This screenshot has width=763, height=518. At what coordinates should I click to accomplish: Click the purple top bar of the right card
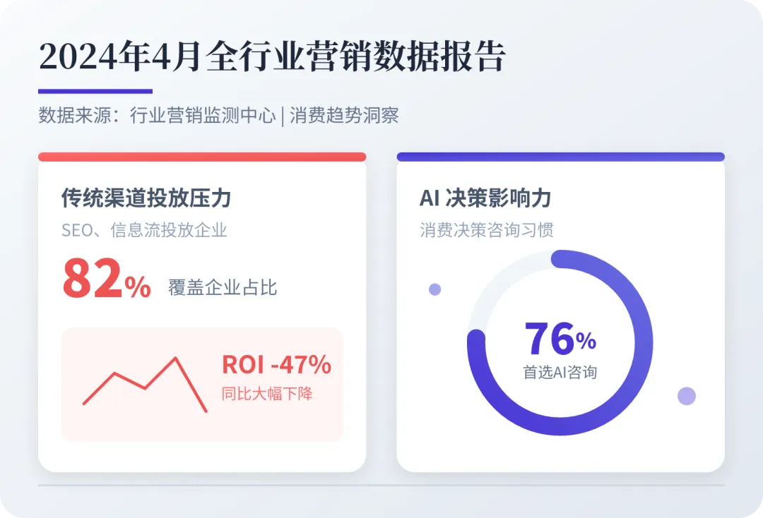pos(560,157)
